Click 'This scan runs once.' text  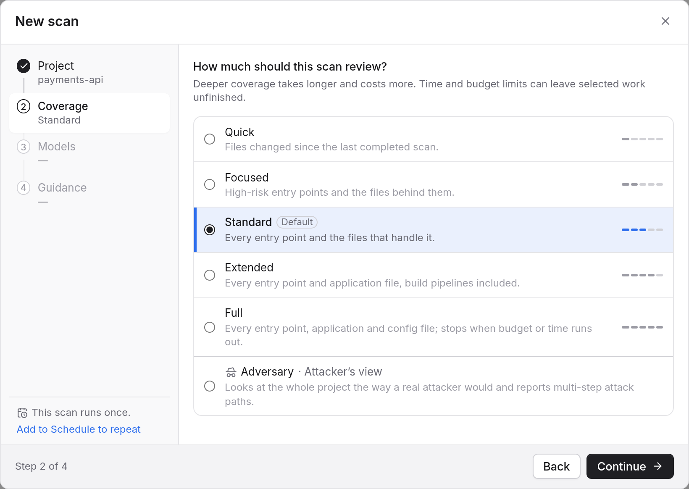[x=81, y=413]
